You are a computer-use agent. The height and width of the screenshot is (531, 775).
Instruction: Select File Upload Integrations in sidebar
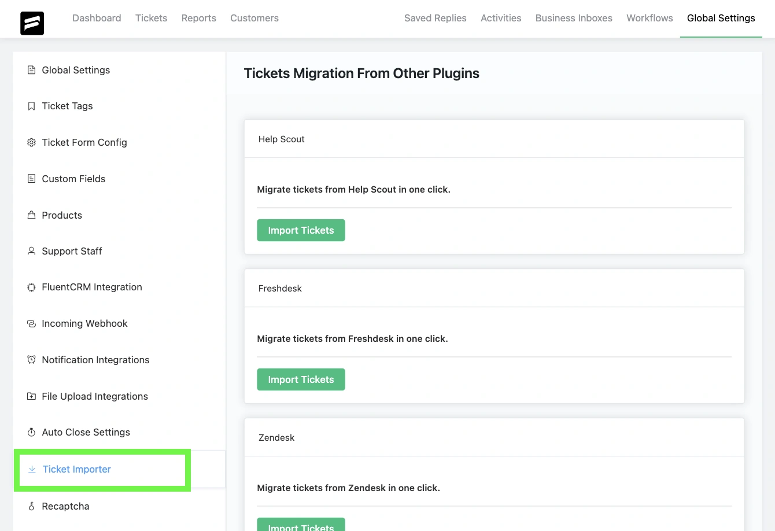95,396
